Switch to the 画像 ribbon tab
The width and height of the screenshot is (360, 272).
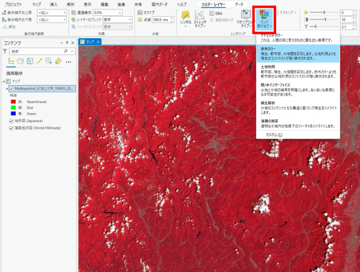pyautogui.click(x=121, y=5)
